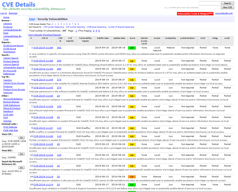Open CVE-2019-11166 entry

coord(43,61)
